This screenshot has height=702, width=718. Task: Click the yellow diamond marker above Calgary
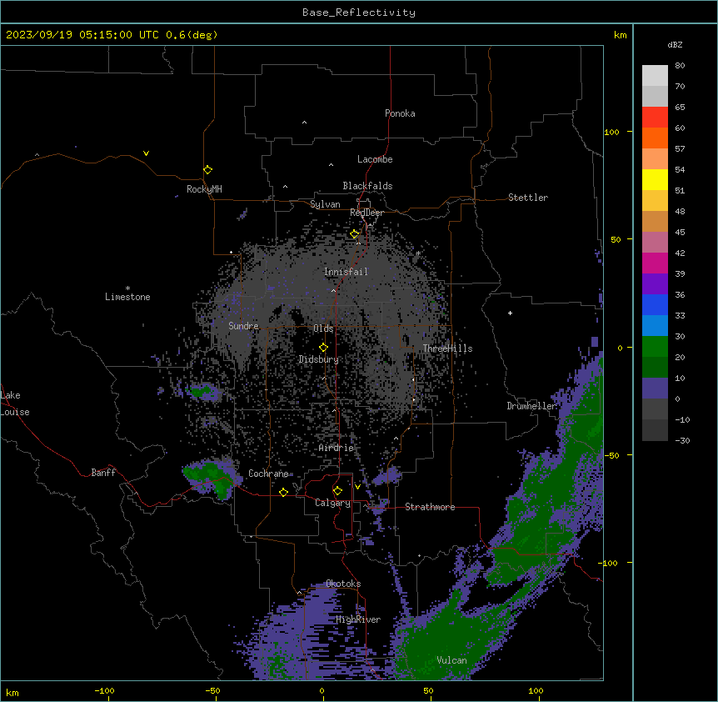337,491
